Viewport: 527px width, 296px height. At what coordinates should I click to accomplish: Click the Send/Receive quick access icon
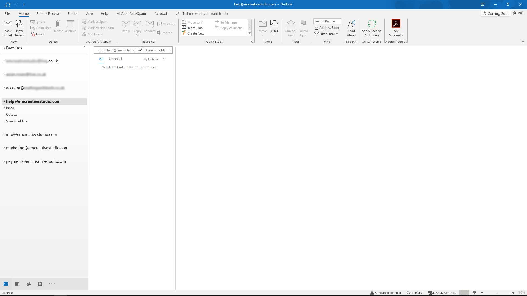[x=8, y=4]
